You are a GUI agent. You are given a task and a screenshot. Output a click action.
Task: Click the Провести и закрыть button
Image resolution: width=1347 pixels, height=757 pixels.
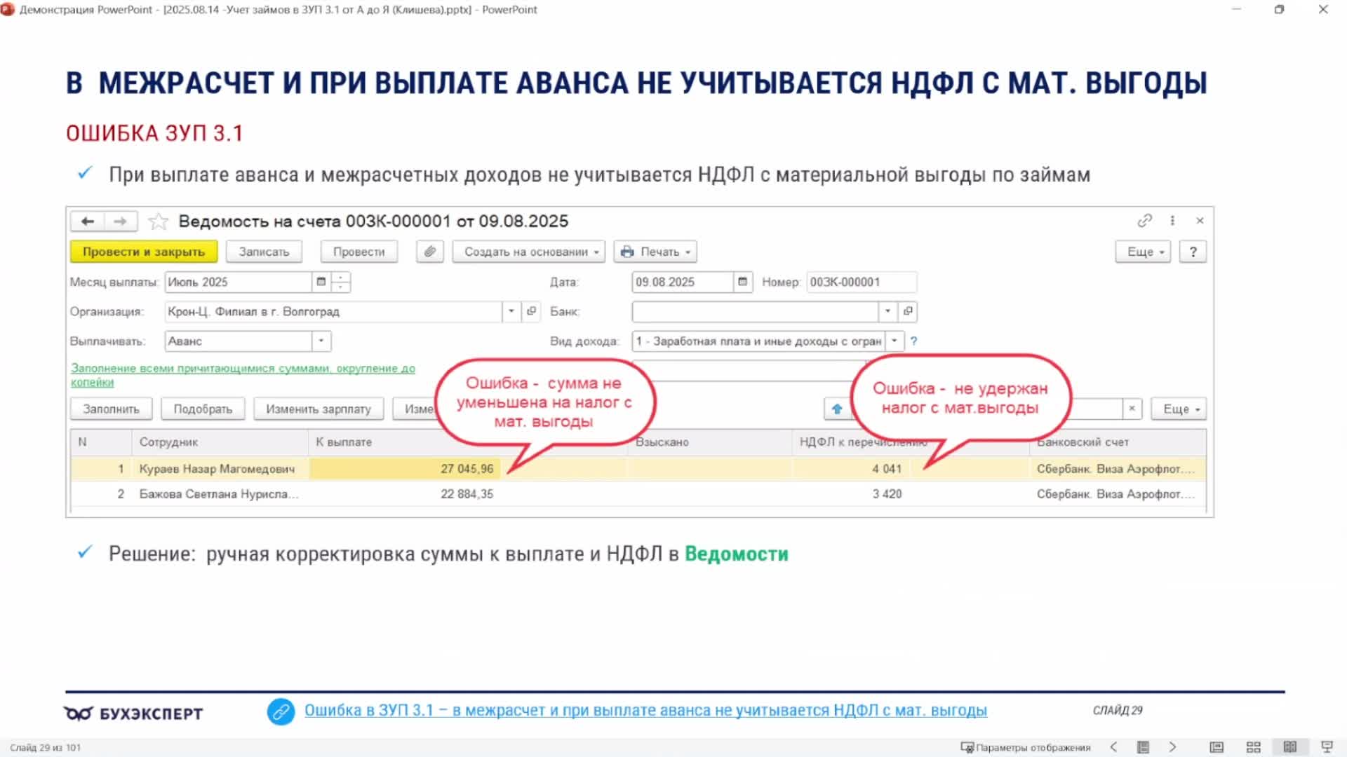144,252
